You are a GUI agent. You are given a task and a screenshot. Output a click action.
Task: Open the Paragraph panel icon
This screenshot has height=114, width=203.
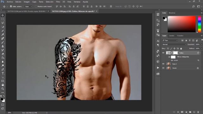(x=158, y=45)
